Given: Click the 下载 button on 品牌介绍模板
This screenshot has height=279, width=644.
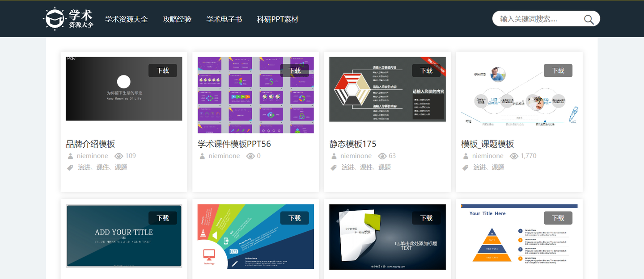Looking at the screenshot, I should pyautogui.click(x=163, y=70).
